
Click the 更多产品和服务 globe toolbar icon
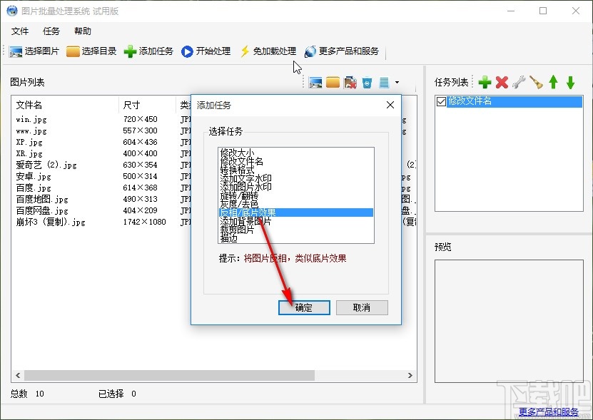310,51
